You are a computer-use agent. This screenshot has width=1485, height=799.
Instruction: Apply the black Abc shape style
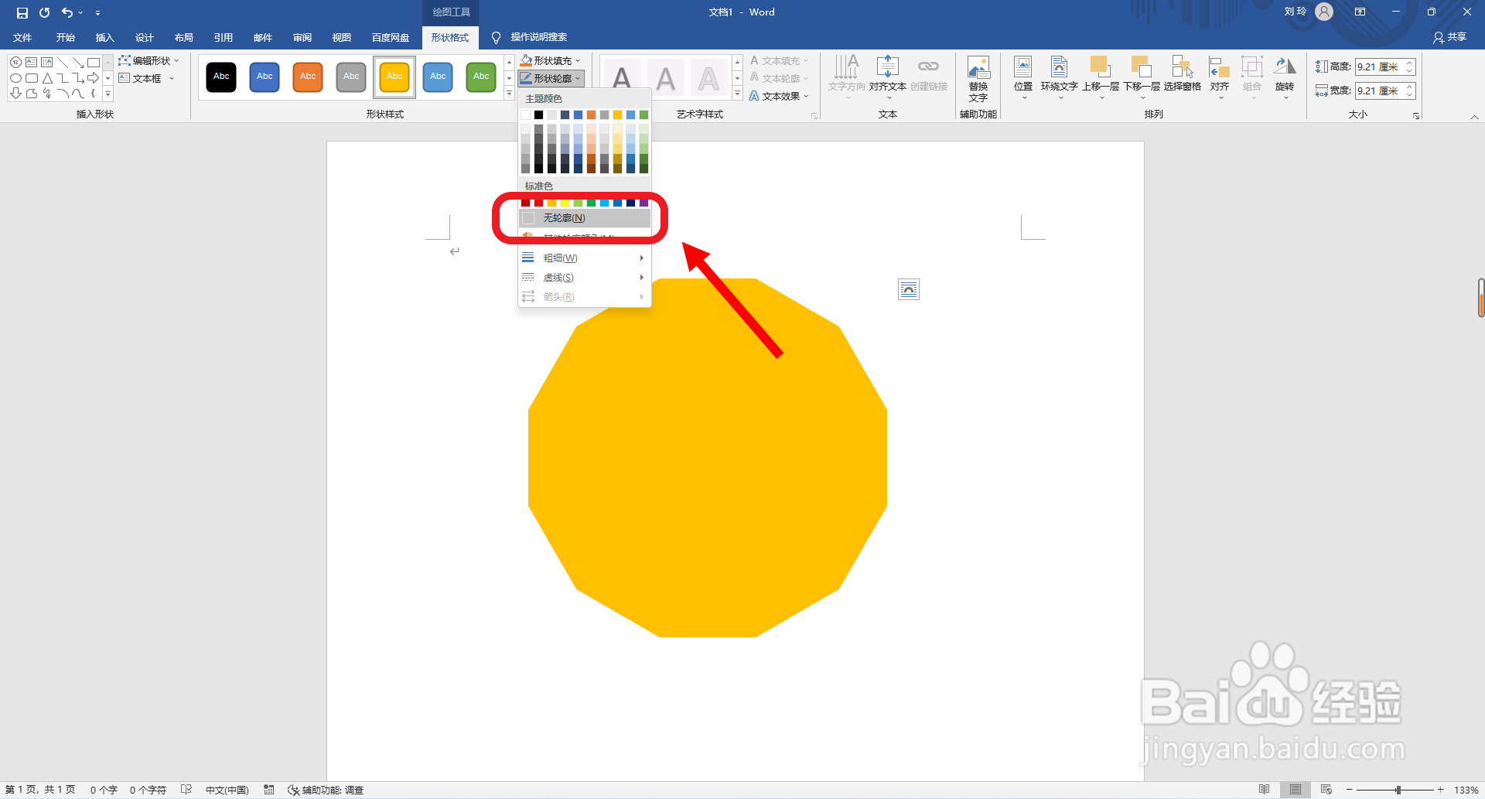221,77
